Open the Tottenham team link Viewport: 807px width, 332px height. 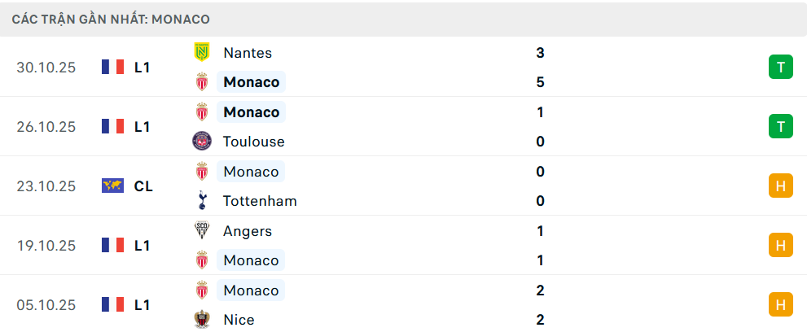point(260,201)
